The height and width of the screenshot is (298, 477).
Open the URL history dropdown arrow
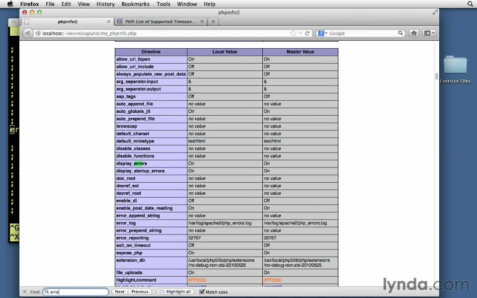[x=301, y=33]
